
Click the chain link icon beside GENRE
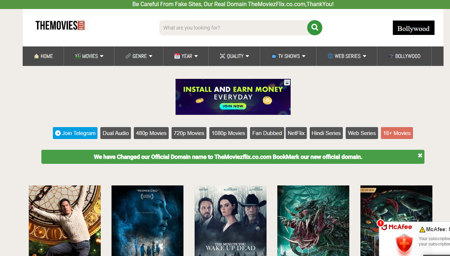point(128,56)
